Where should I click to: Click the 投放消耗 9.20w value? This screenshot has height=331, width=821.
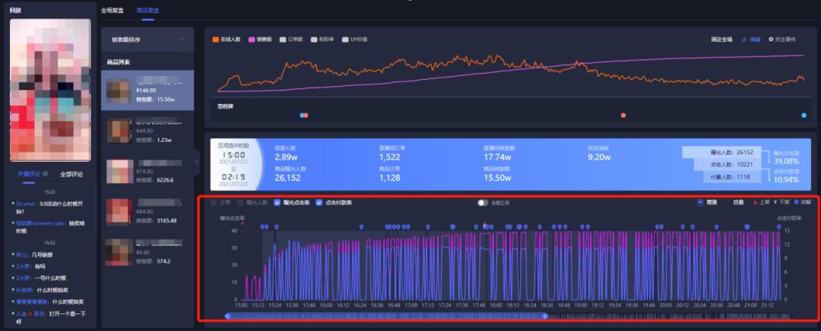600,157
